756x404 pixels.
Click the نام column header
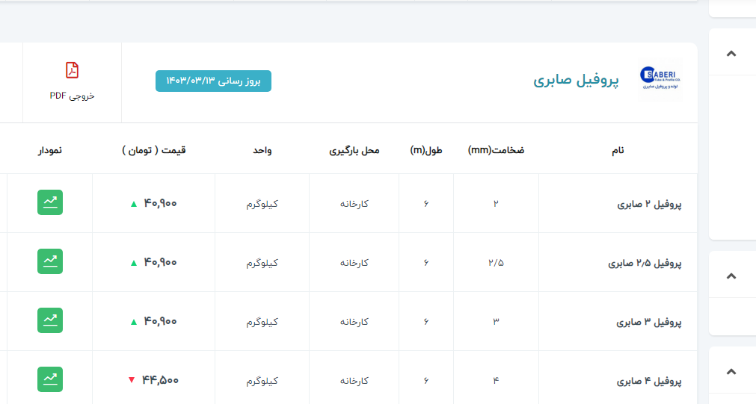[618, 150]
